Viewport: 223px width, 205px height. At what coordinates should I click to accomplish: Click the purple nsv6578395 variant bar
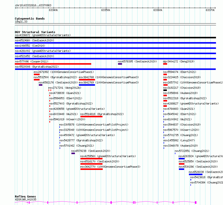coord(120,64)
